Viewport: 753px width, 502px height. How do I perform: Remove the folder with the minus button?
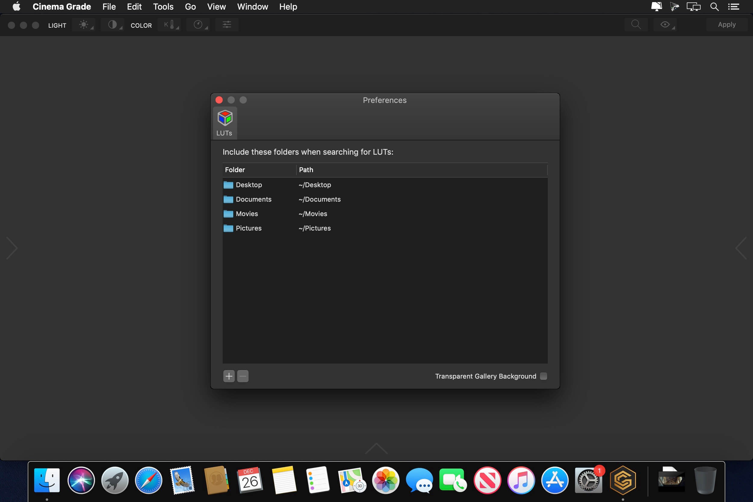(x=243, y=376)
